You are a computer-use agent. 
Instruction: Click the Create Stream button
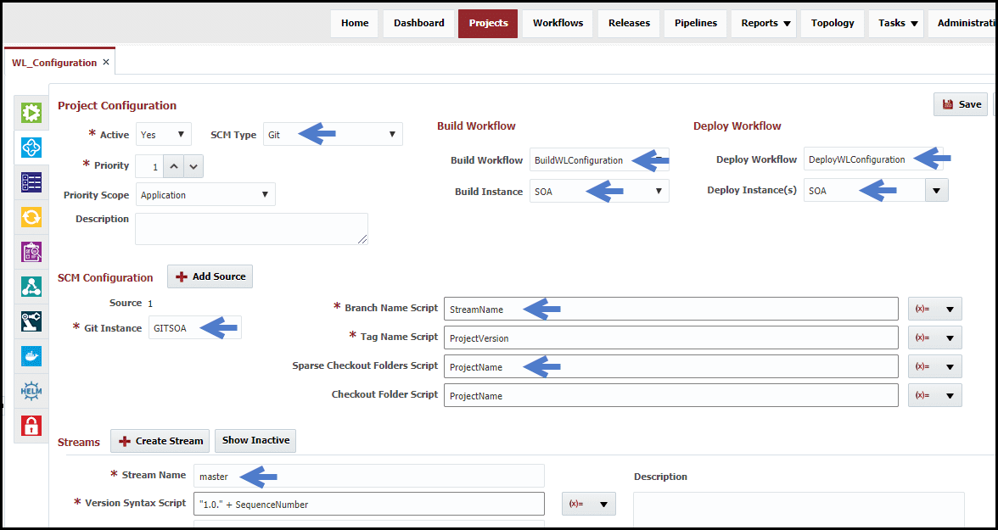(160, 441)
